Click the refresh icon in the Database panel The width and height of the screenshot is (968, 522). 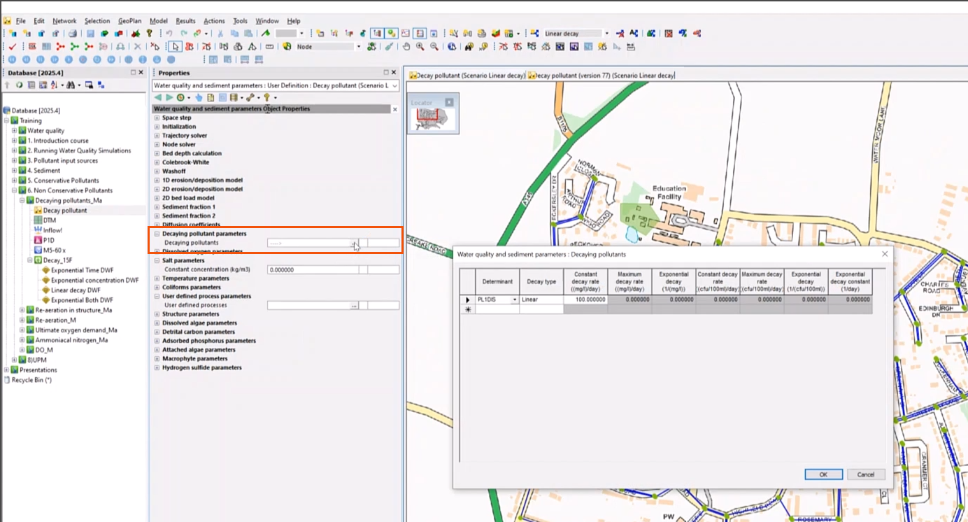pyautogui.click(x=19, y=85)
